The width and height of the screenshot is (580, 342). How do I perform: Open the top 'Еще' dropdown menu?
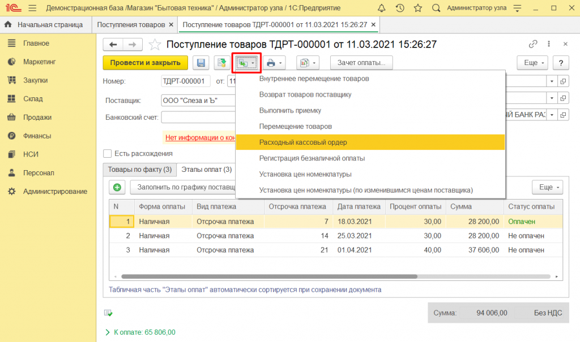[x=532, y=63]
